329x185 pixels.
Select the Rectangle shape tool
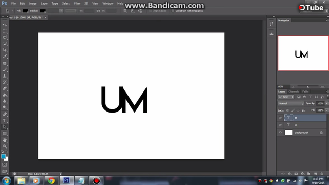(x=5, y=134)
